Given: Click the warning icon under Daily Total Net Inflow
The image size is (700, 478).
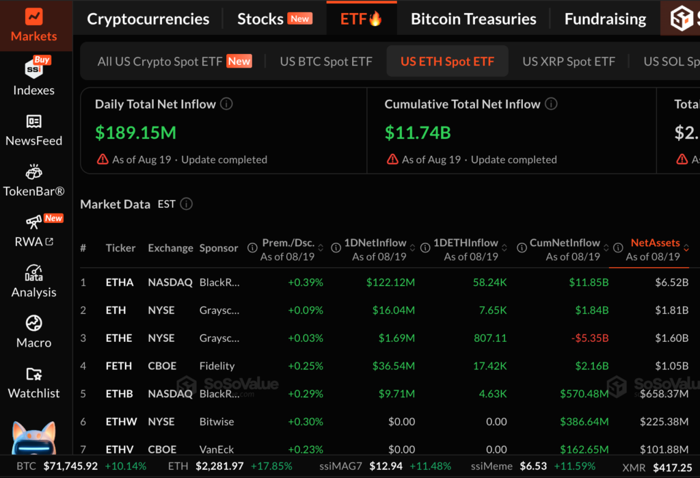Looking at the screenshot, I should coord(103,159).
